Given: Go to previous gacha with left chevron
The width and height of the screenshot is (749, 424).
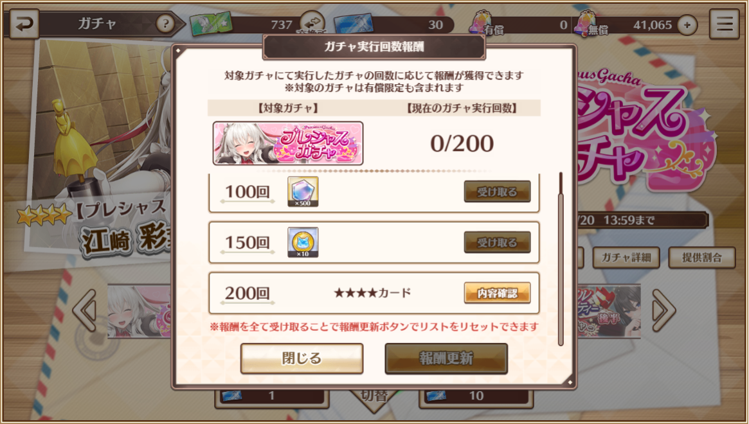Looking at the screenshot, I should pos(86,310).
